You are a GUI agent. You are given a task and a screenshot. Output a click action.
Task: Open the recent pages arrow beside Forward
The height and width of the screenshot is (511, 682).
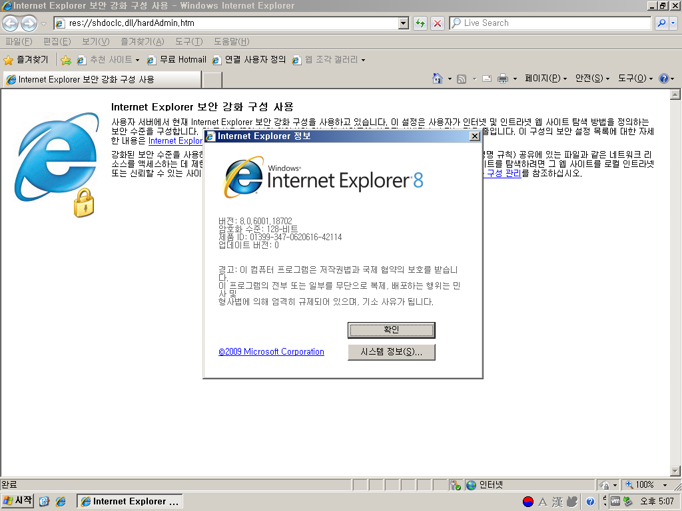pyautogui.click(x=43, y=23)
